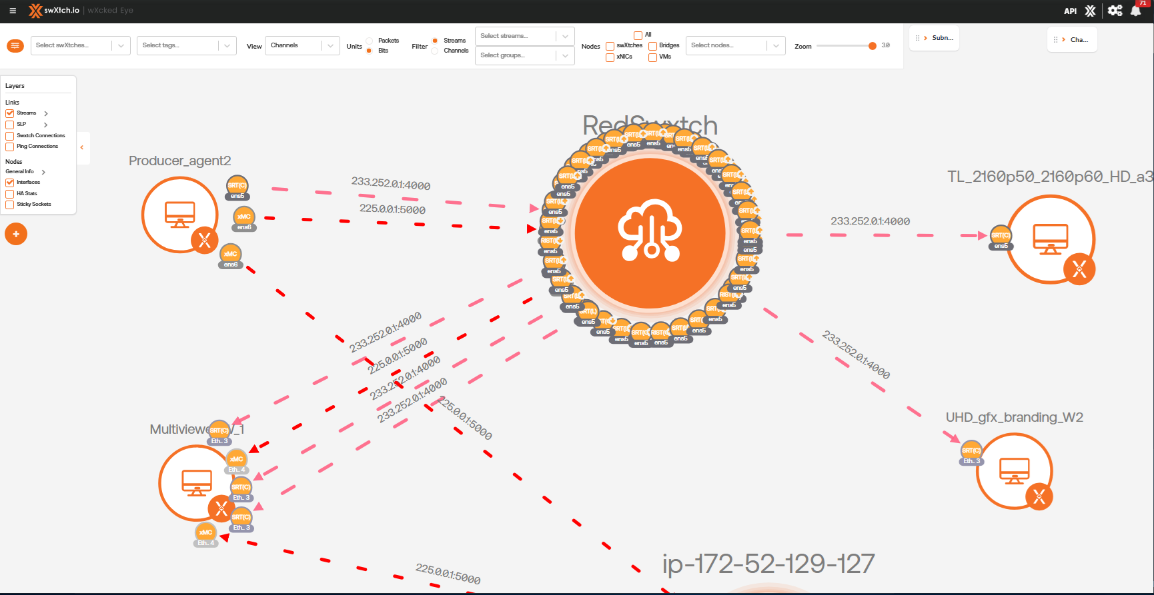
Task: Click the orange filter toggle icon
Action: [x=15, y=45]
